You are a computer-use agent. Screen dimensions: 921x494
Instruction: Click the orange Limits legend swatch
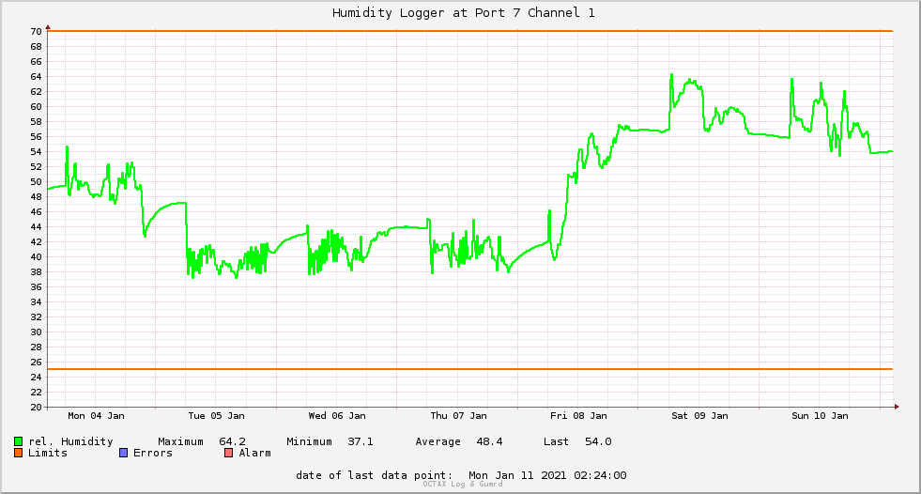coord(18,453)
